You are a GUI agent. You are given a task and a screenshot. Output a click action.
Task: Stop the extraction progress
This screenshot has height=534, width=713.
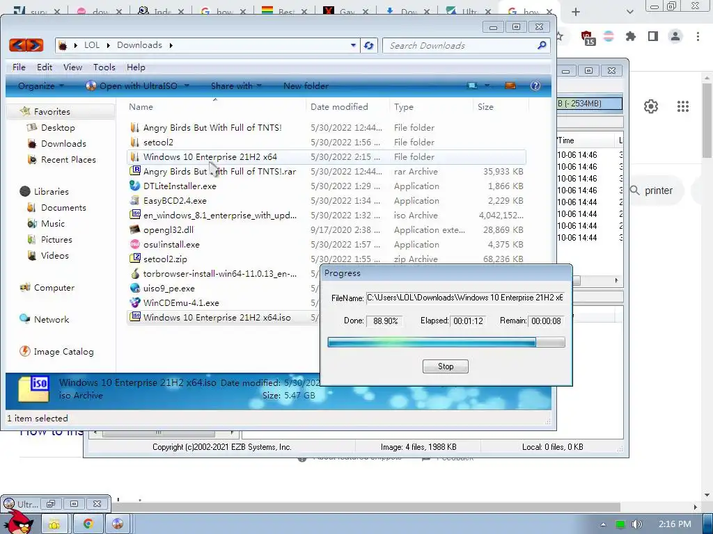click(445, 366)
